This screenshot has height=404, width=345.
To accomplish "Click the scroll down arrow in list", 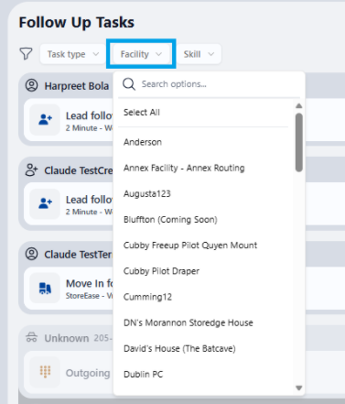I will point(299,388).
